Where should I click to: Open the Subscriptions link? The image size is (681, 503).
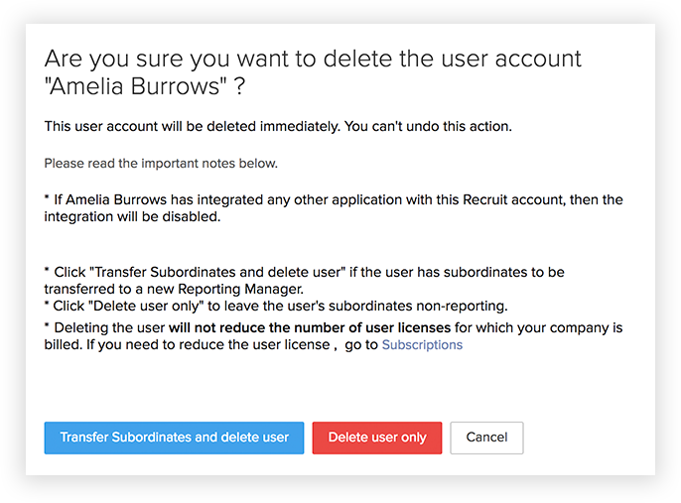click(x=422, y=345)
